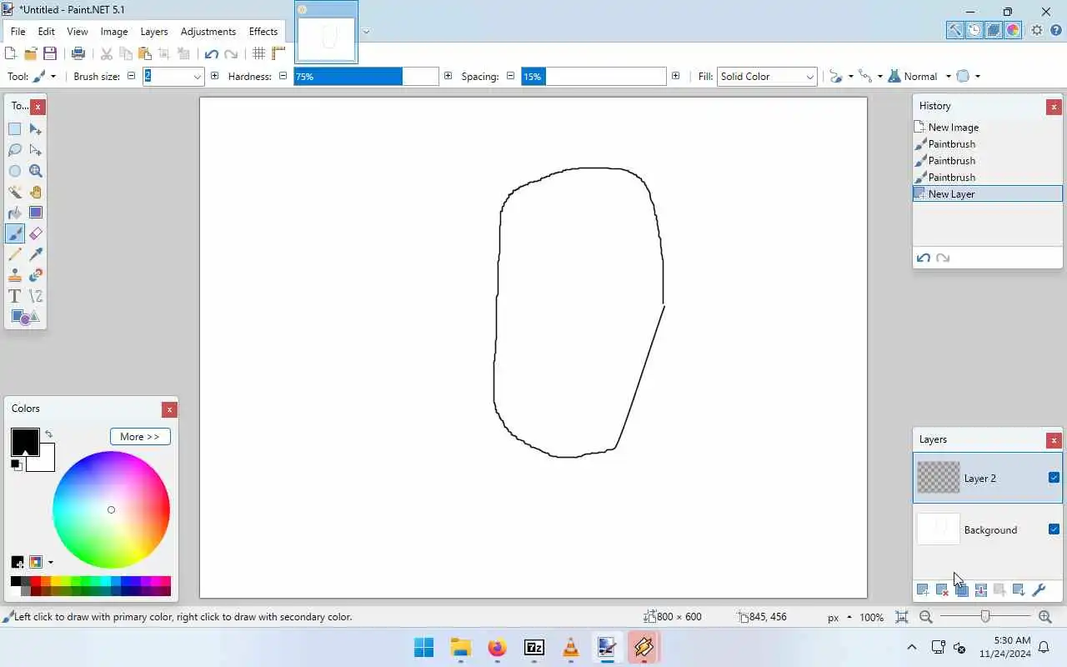This screenshot has width=1067, height=667.
Task: Select the Lasso Select tool
Action: click(15, 150)
